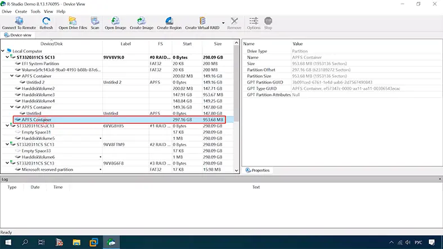This screenshot has height=249, width=443.
Task: Click the Label column header
Action: [125, 44]
